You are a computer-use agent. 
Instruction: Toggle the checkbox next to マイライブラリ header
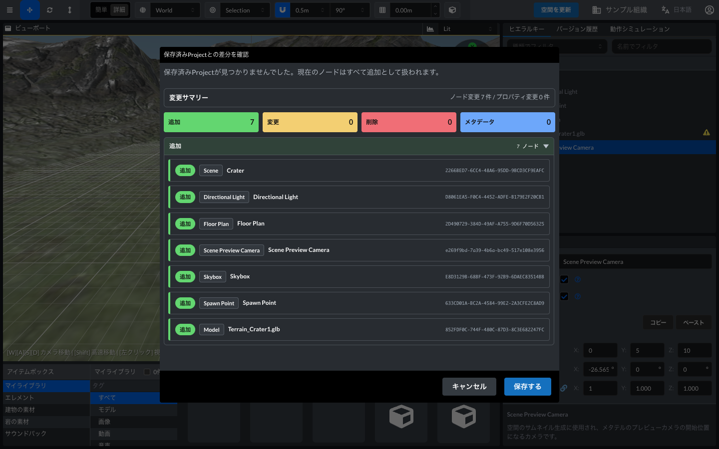147,372
